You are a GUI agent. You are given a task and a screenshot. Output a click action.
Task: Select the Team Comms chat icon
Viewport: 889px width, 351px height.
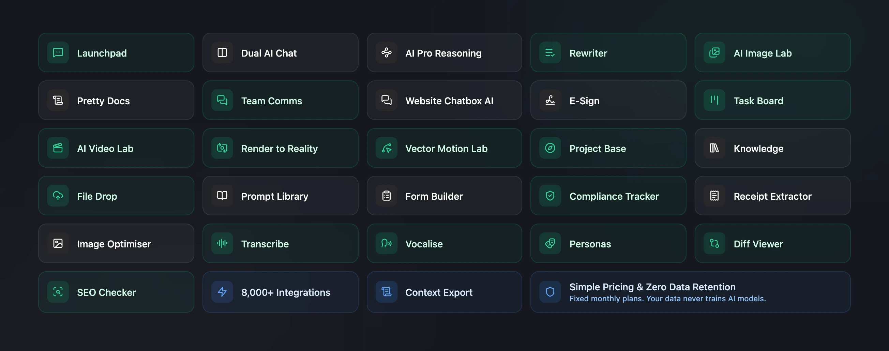[x=222, y=101]
